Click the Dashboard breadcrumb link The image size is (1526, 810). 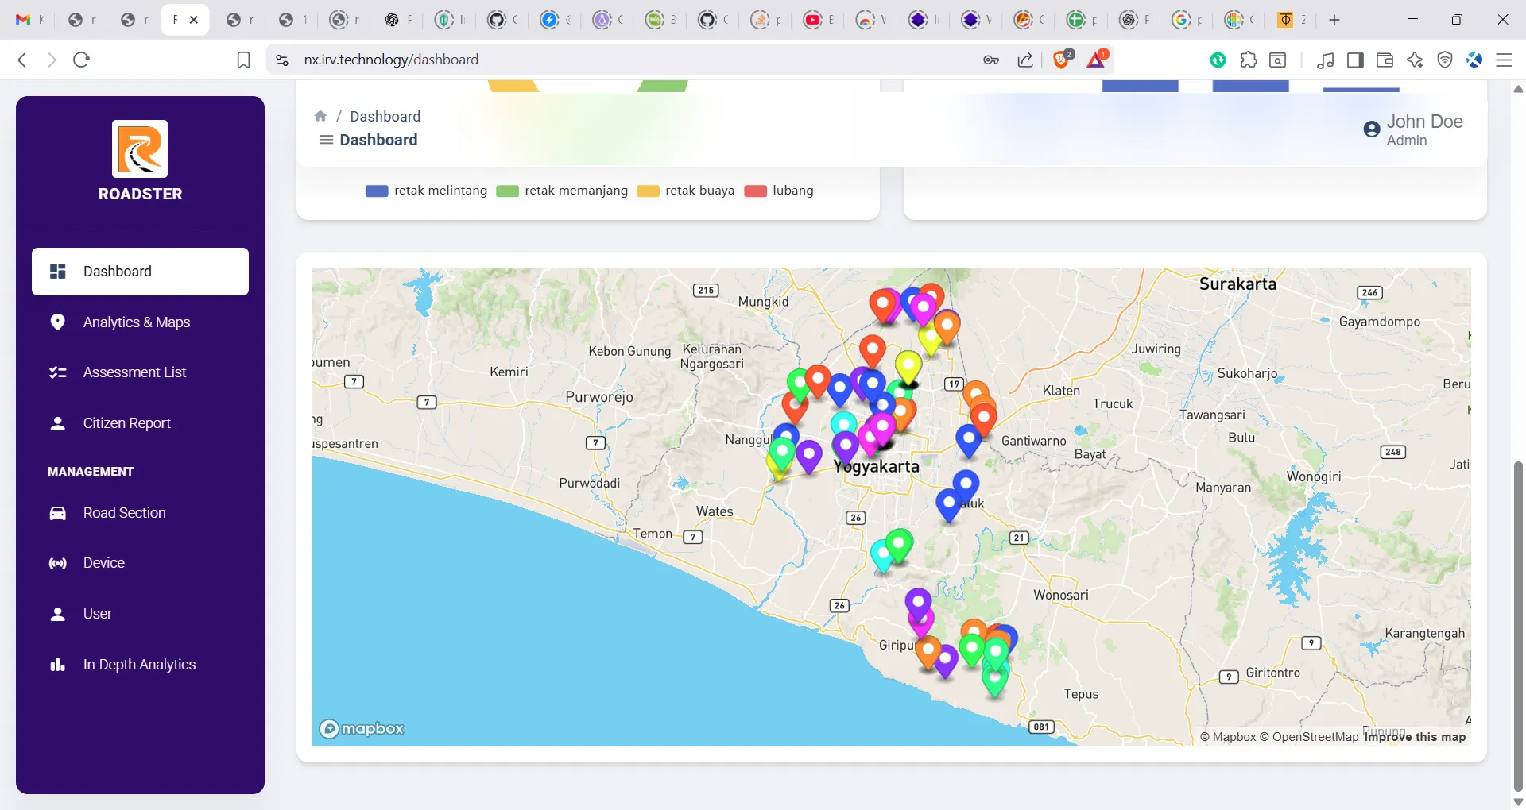(x=385, y=116)
